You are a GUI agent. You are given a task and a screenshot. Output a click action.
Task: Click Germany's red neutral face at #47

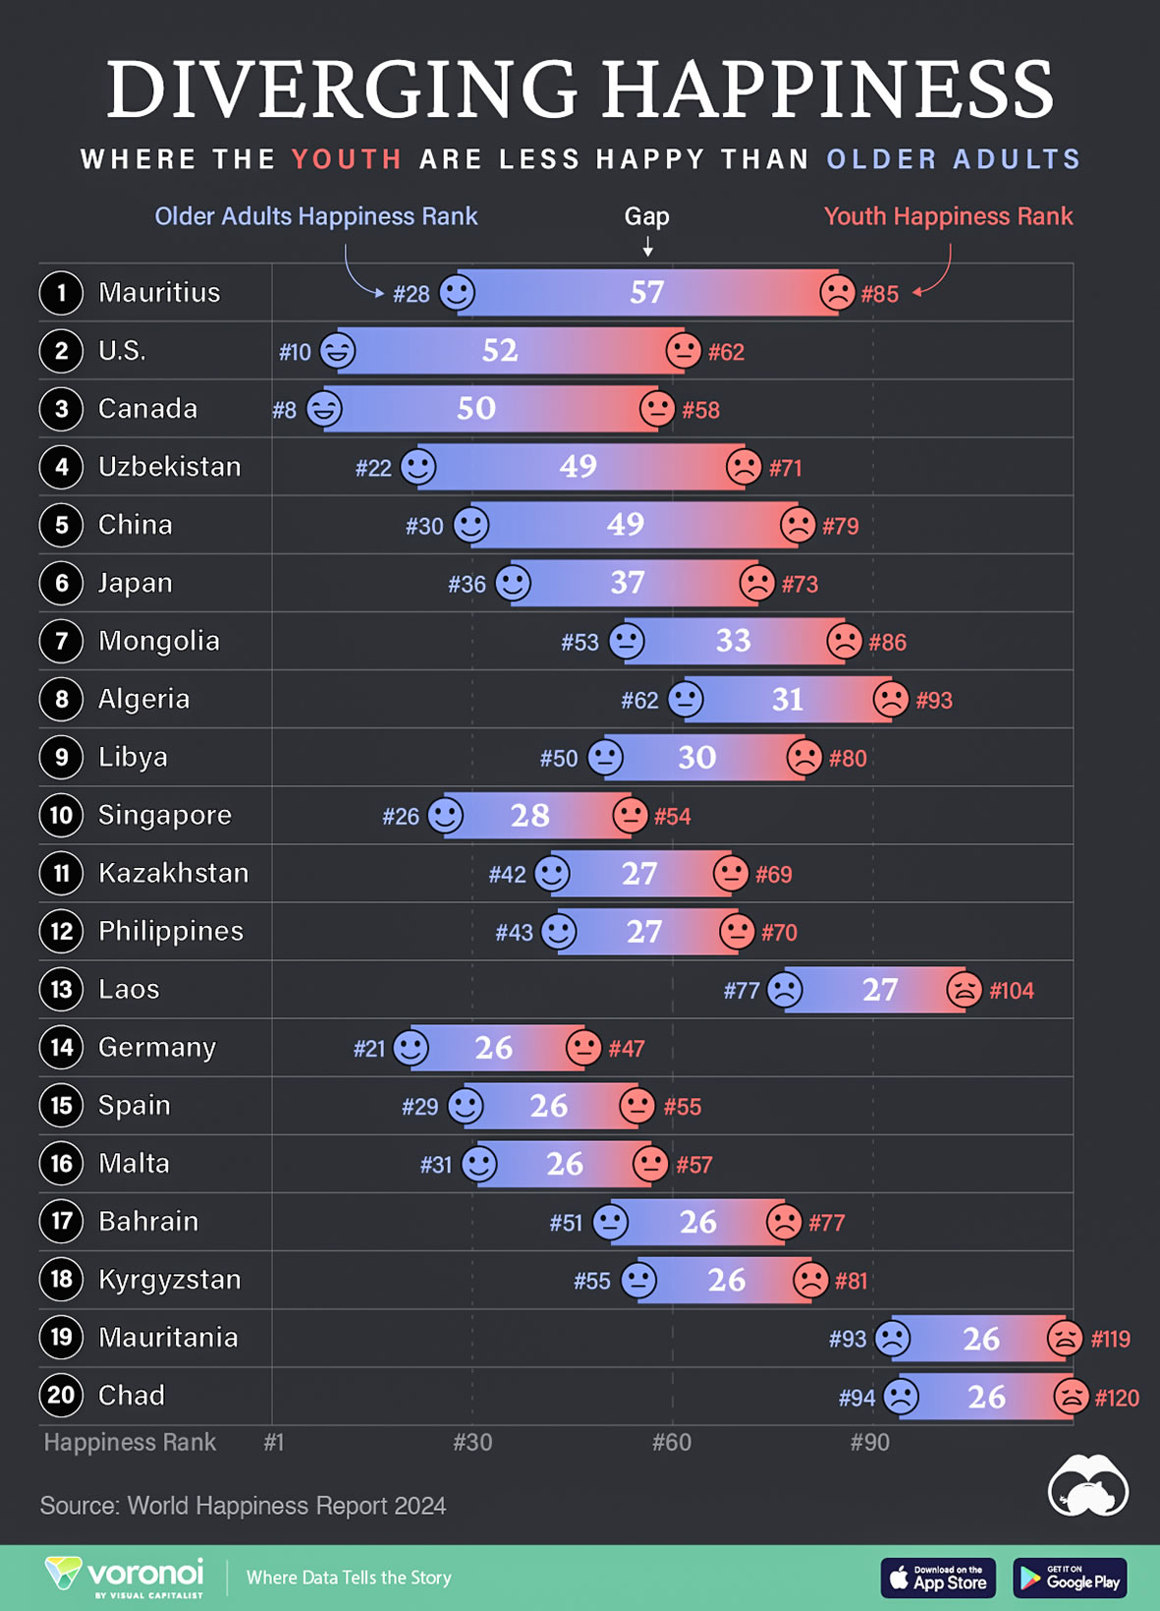click(x=583, y=1048)
